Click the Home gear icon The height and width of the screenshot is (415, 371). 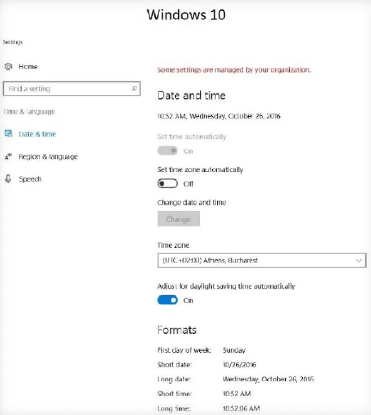[x=9, y=66]
